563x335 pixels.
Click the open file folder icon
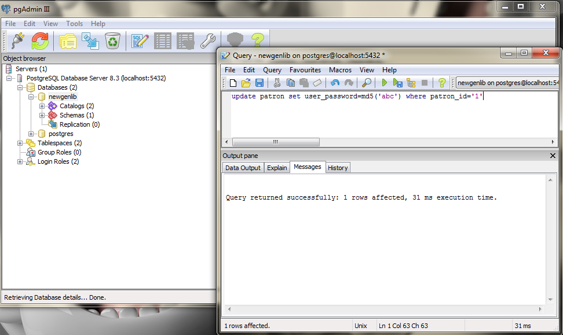[x=246, y=83]
